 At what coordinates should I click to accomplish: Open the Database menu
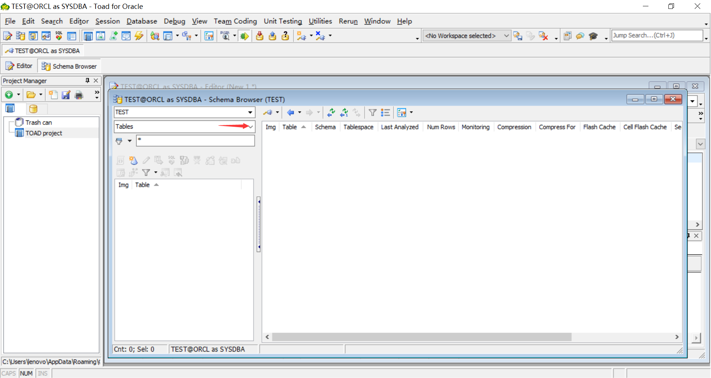142,21
